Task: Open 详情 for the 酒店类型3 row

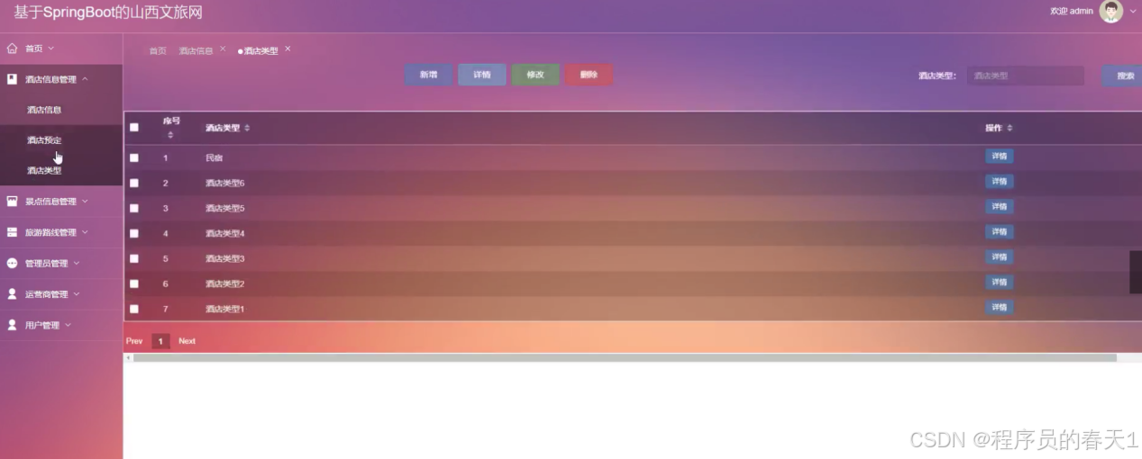Action: [999, 257]
